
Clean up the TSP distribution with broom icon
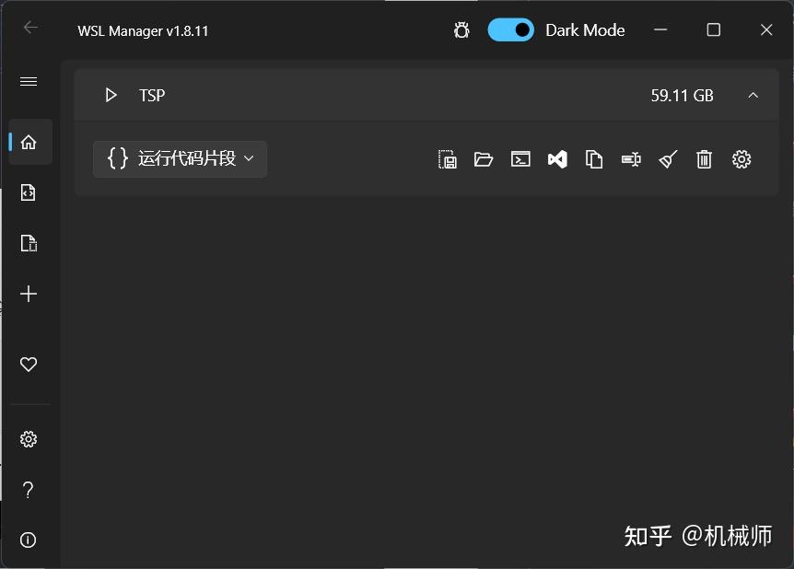click(668, 159)
